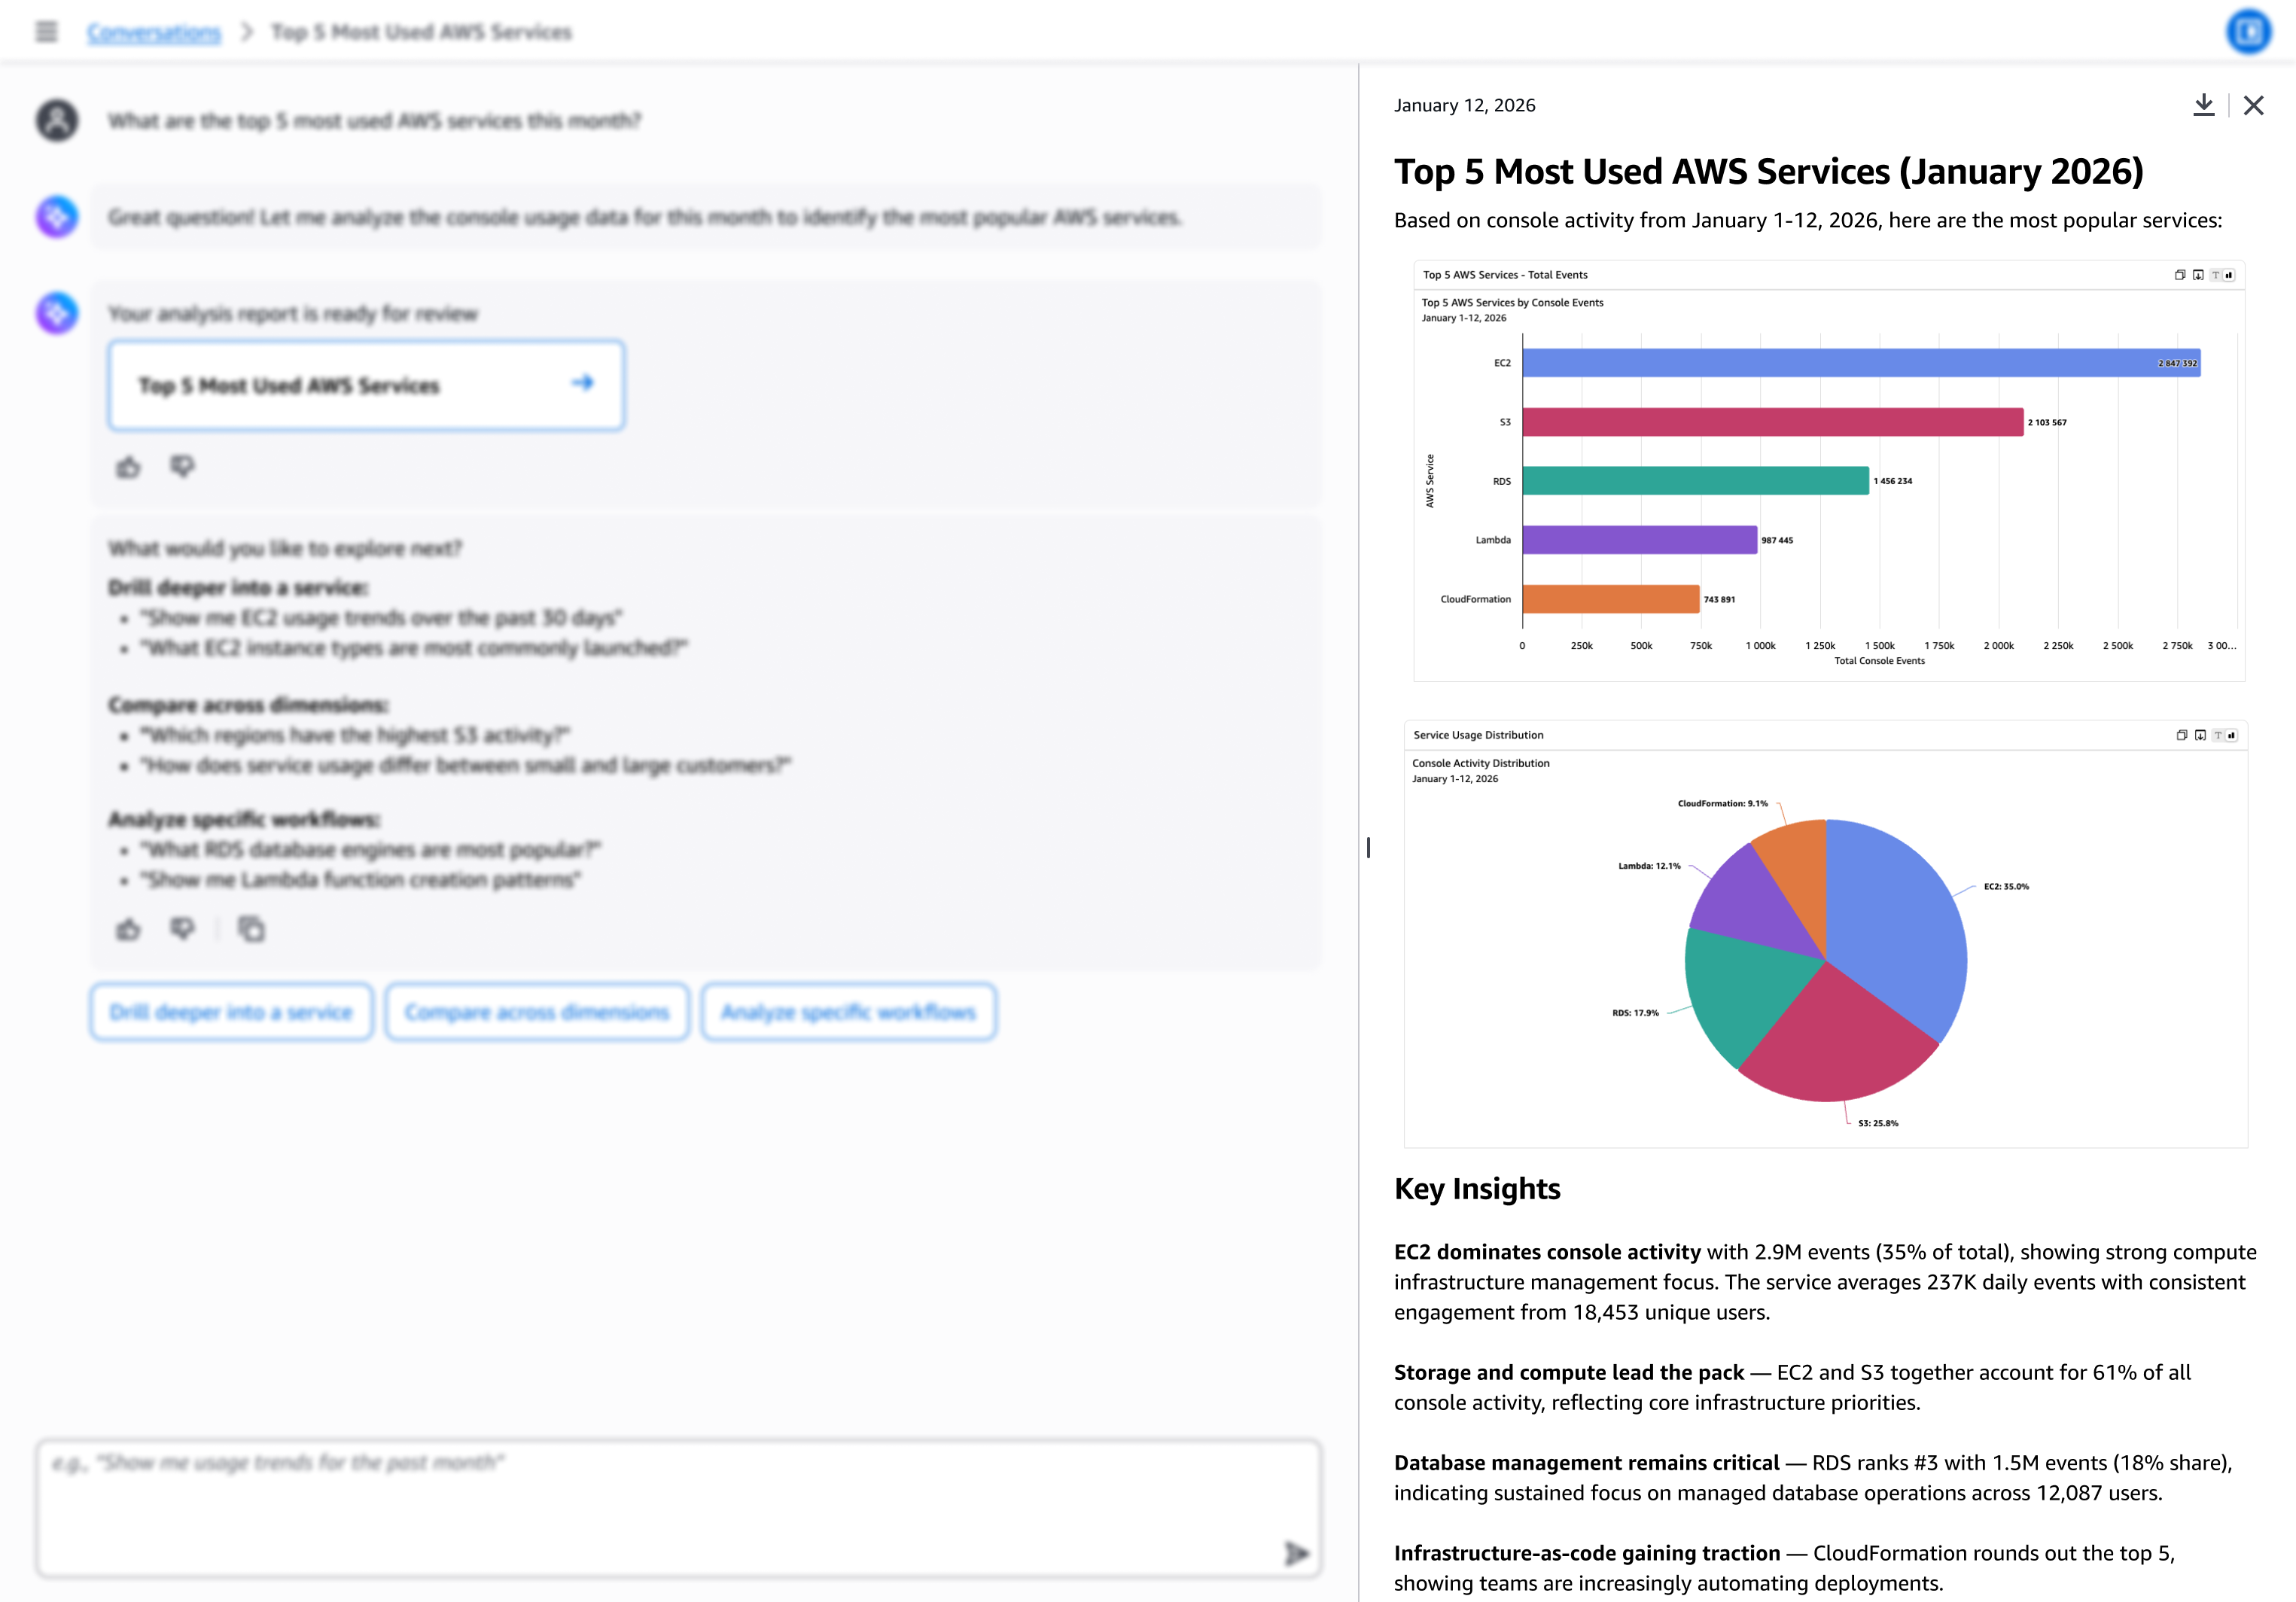The image size is (2296, 1602).
Task: Click the 'Service Usage Distribution' widget title
Action: click(1478, 735)
